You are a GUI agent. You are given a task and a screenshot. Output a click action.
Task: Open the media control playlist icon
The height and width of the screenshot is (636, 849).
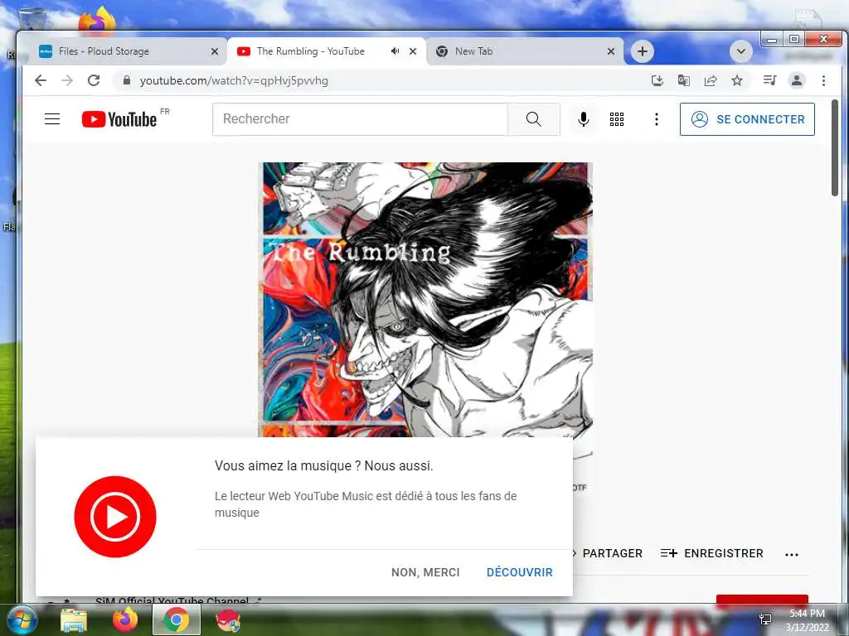pos(769,80)
